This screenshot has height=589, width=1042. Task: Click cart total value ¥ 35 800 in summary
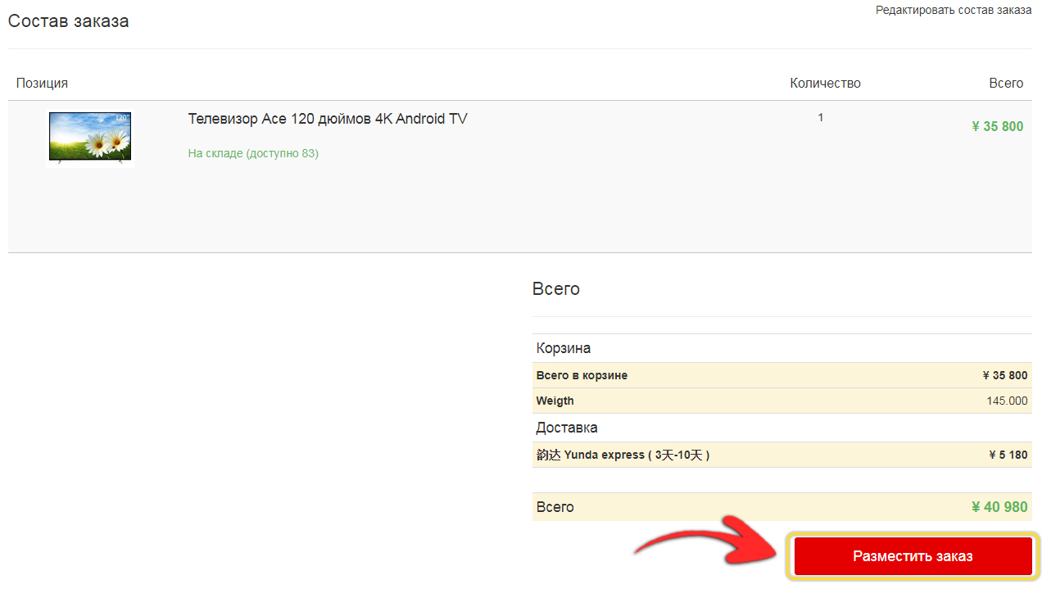point(1004,375)
